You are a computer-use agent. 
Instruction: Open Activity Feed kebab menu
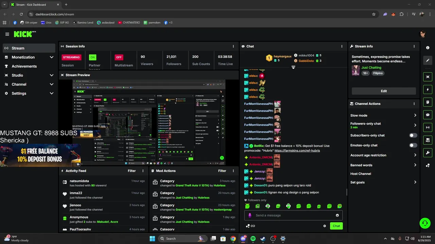(x=143, y=171)
